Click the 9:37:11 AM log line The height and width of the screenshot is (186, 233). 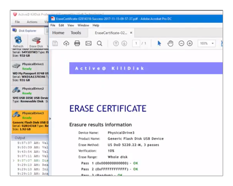click(33, 156)
